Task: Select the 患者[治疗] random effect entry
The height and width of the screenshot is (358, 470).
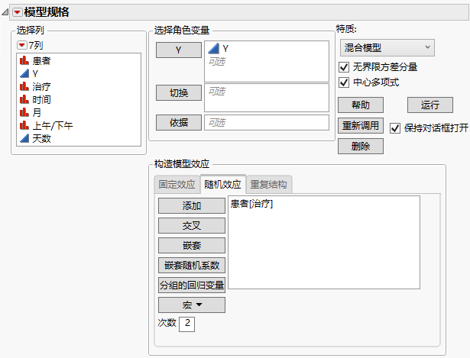Action: point(252,205)
